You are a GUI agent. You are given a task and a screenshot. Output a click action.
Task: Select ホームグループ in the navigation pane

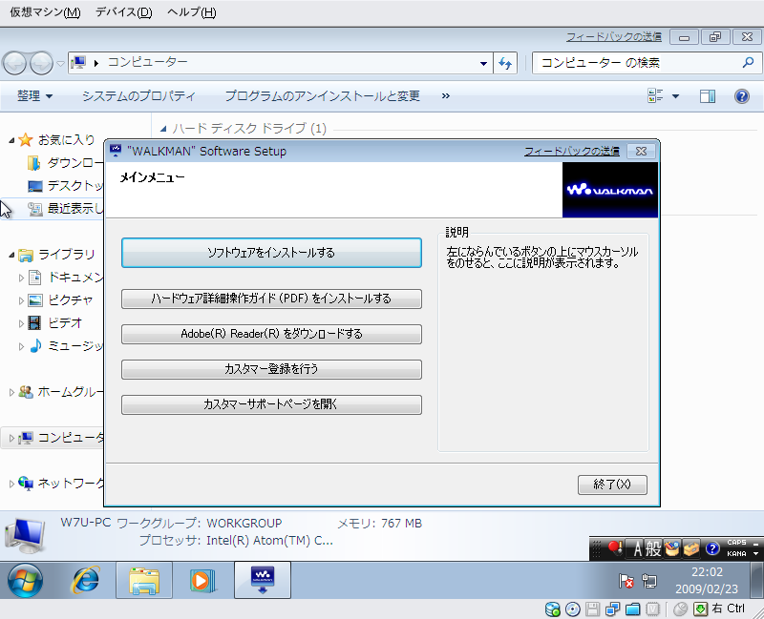[61, 392]
